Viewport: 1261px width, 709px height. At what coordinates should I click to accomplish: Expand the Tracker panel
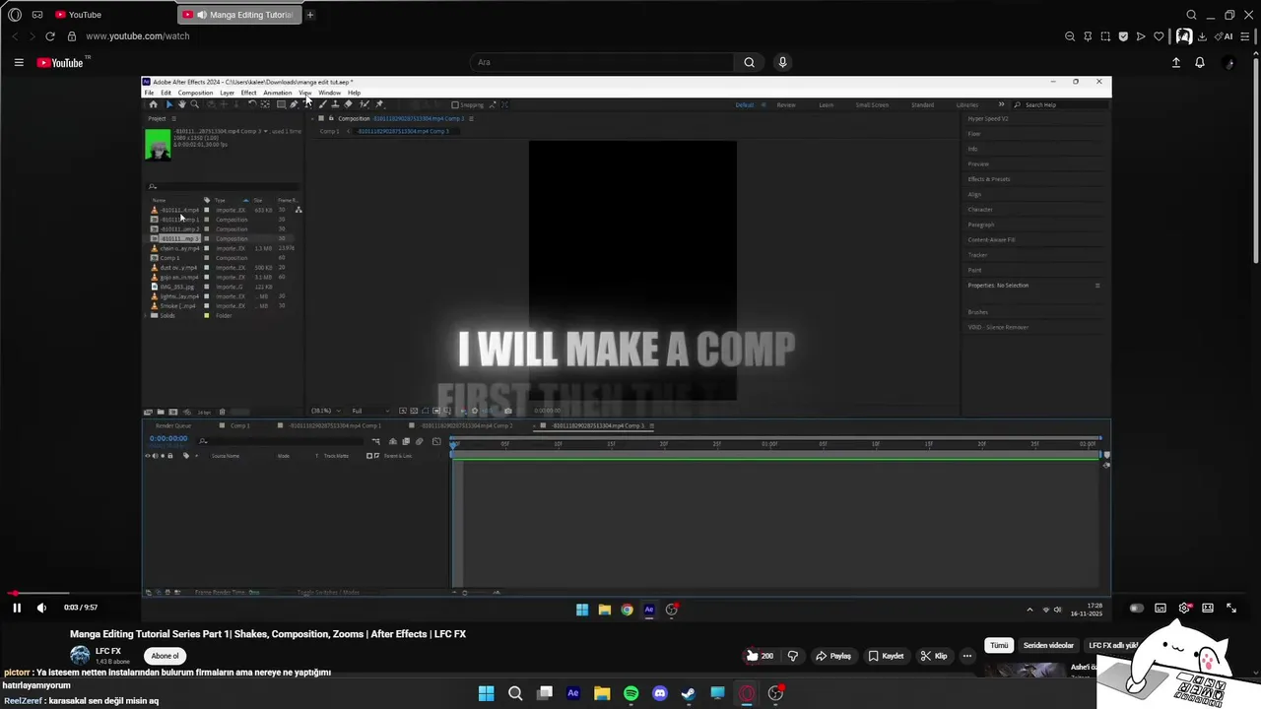pos(977,255)
